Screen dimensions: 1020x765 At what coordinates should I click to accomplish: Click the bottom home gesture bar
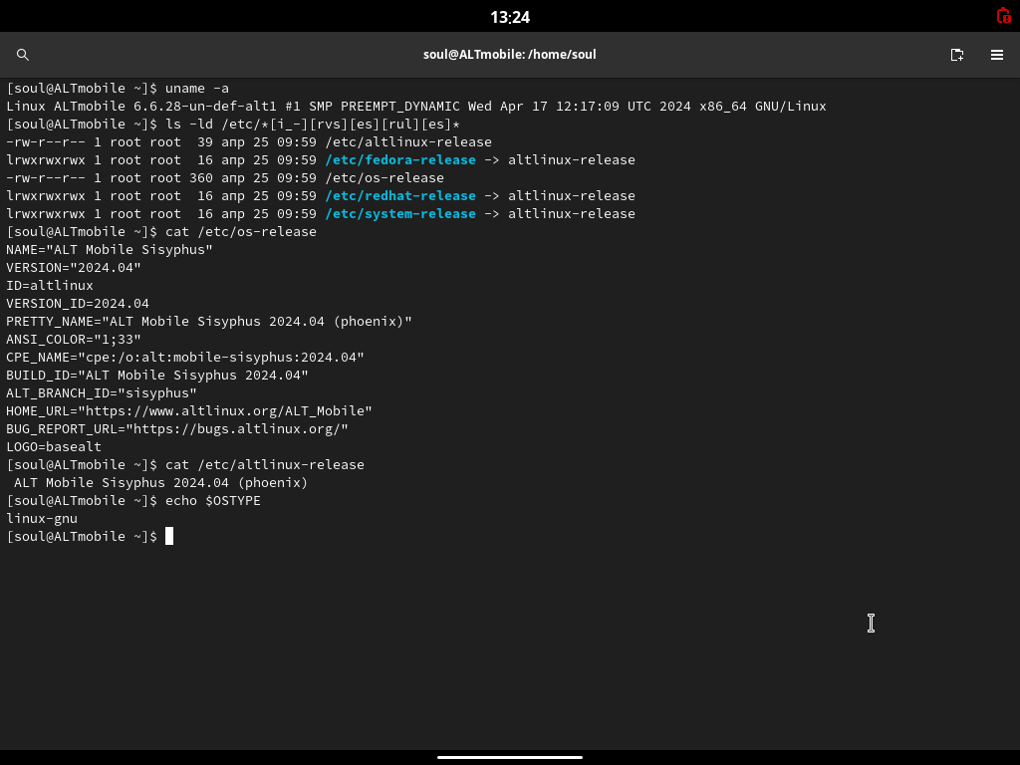tap(510, 757)
